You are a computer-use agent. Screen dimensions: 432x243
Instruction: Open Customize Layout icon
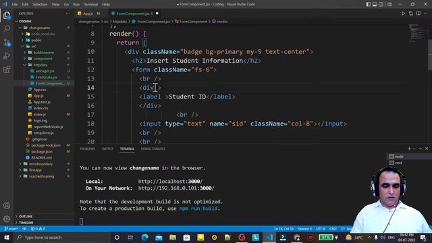click(x=389, y=5)
